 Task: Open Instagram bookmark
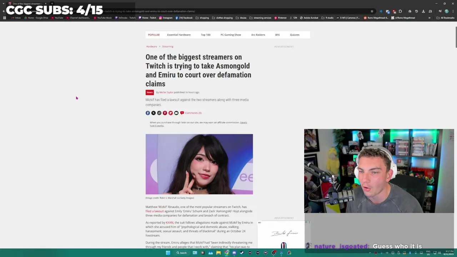(x=166, y=18)
